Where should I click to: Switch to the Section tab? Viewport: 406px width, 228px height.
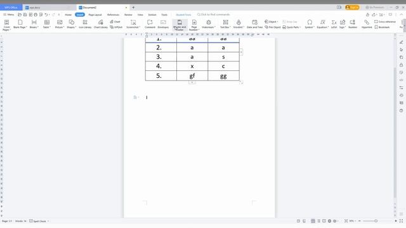point(152,15)
